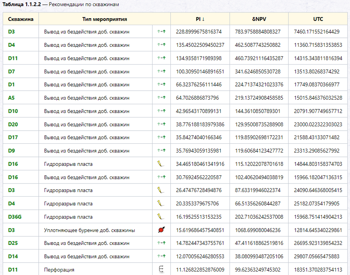The width and height of the screenshot is (350, 275).
Task: Open well link D10
Action: (13, 111)
